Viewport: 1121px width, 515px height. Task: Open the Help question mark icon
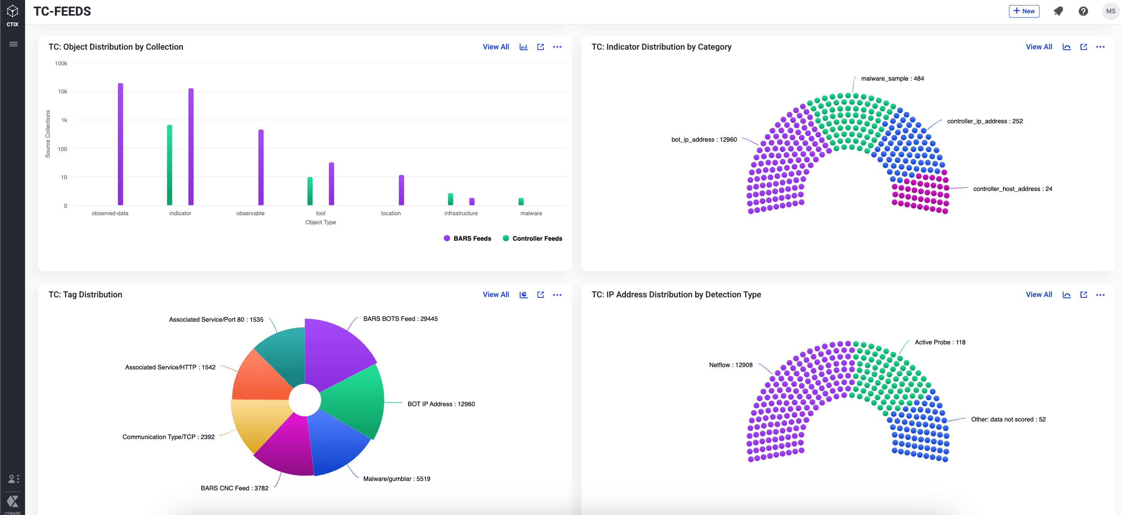coord(1083,11)
